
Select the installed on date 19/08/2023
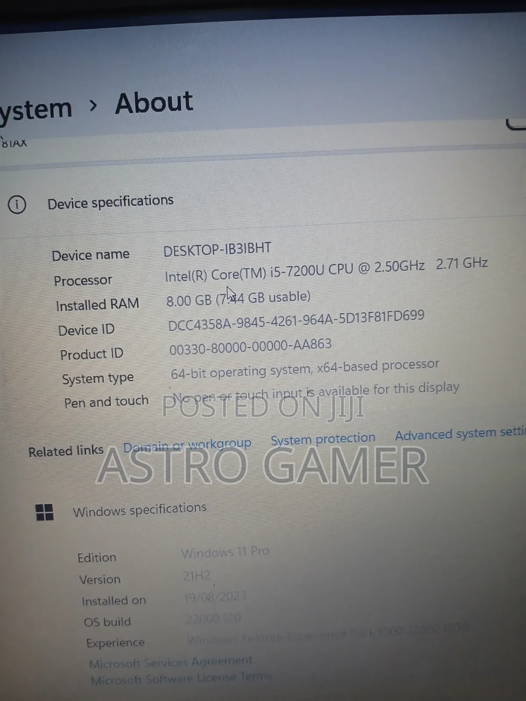tap(215, 597)
